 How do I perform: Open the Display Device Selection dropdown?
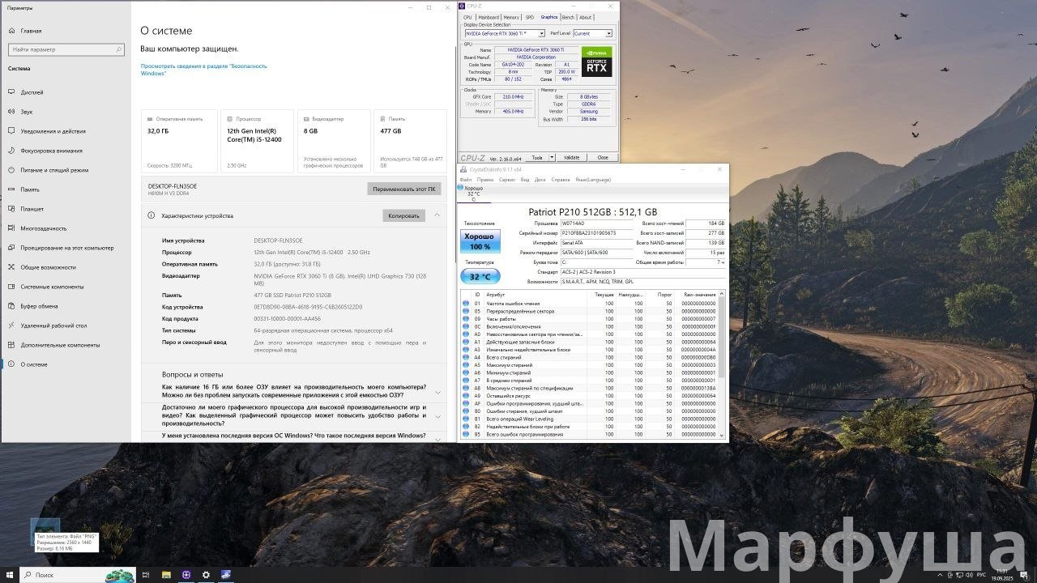[541, 34]
